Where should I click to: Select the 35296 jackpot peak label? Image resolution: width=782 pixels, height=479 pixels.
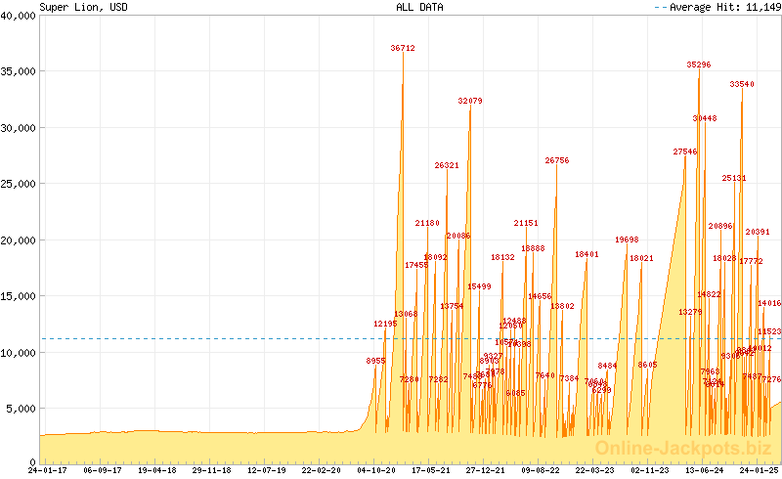699,65
